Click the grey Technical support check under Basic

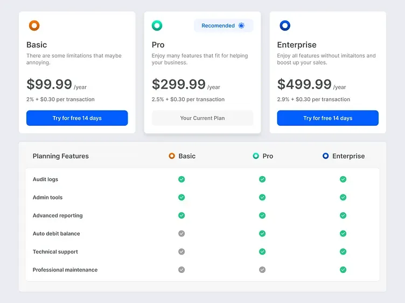coord(181,251)
